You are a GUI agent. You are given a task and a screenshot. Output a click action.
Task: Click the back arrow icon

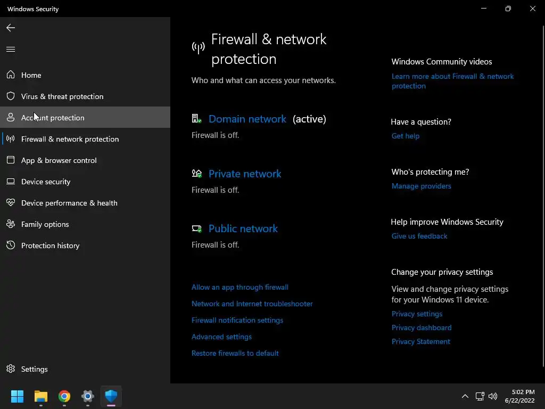coord(11,28)
